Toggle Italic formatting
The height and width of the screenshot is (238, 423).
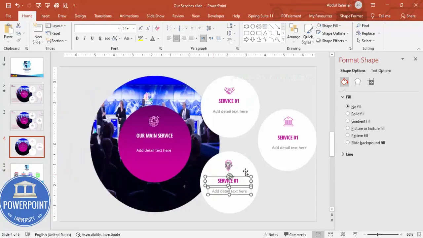(x=85, y=38)
